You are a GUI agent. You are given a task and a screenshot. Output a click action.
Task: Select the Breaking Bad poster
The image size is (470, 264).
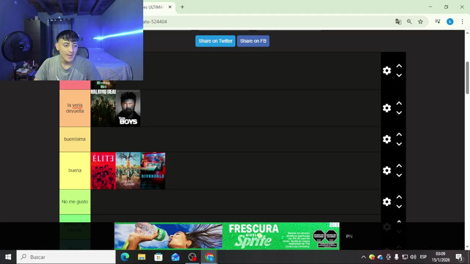tap(103, 85)
